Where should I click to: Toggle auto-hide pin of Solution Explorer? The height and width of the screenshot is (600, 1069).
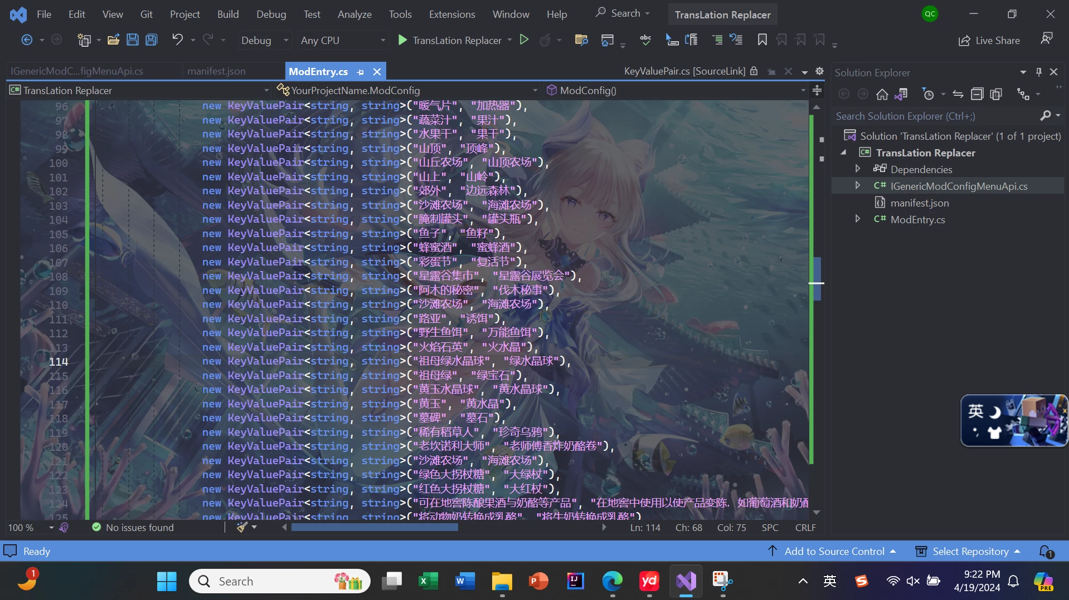coord(1039,72)
